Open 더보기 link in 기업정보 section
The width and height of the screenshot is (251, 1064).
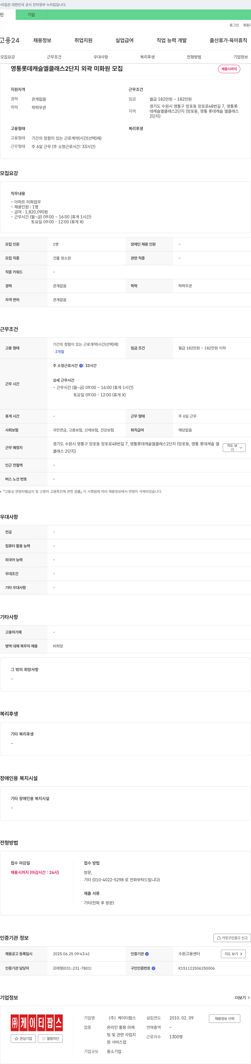(x=242, y=997)
